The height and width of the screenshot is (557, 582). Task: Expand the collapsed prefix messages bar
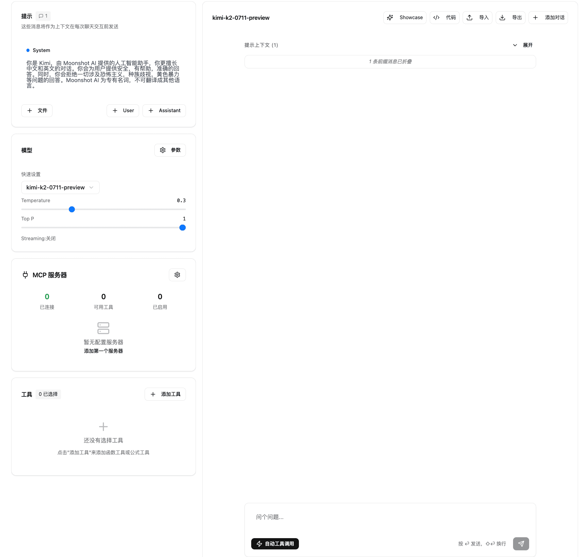[x=390, y=62]
